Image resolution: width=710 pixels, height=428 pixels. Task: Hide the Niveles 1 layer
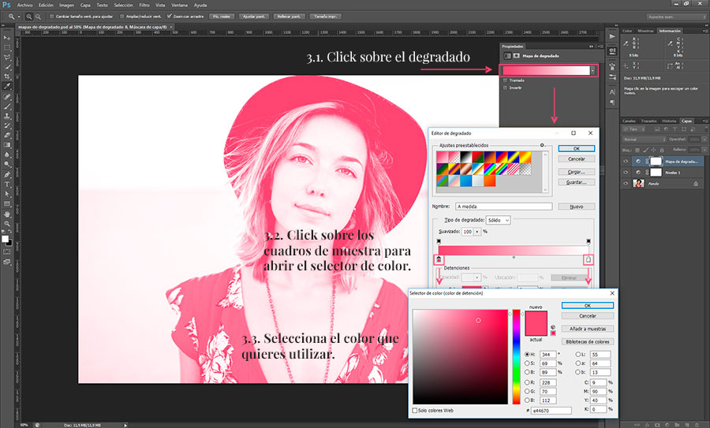point(626,172)
